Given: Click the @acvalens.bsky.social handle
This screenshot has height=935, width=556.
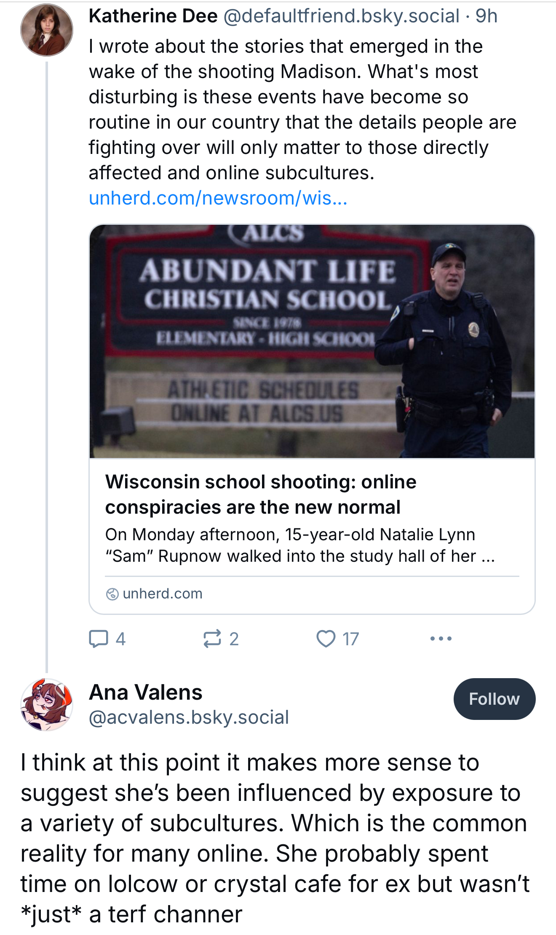Looking at the screenshot, I should pyautogui.click(x=189, y=717).
